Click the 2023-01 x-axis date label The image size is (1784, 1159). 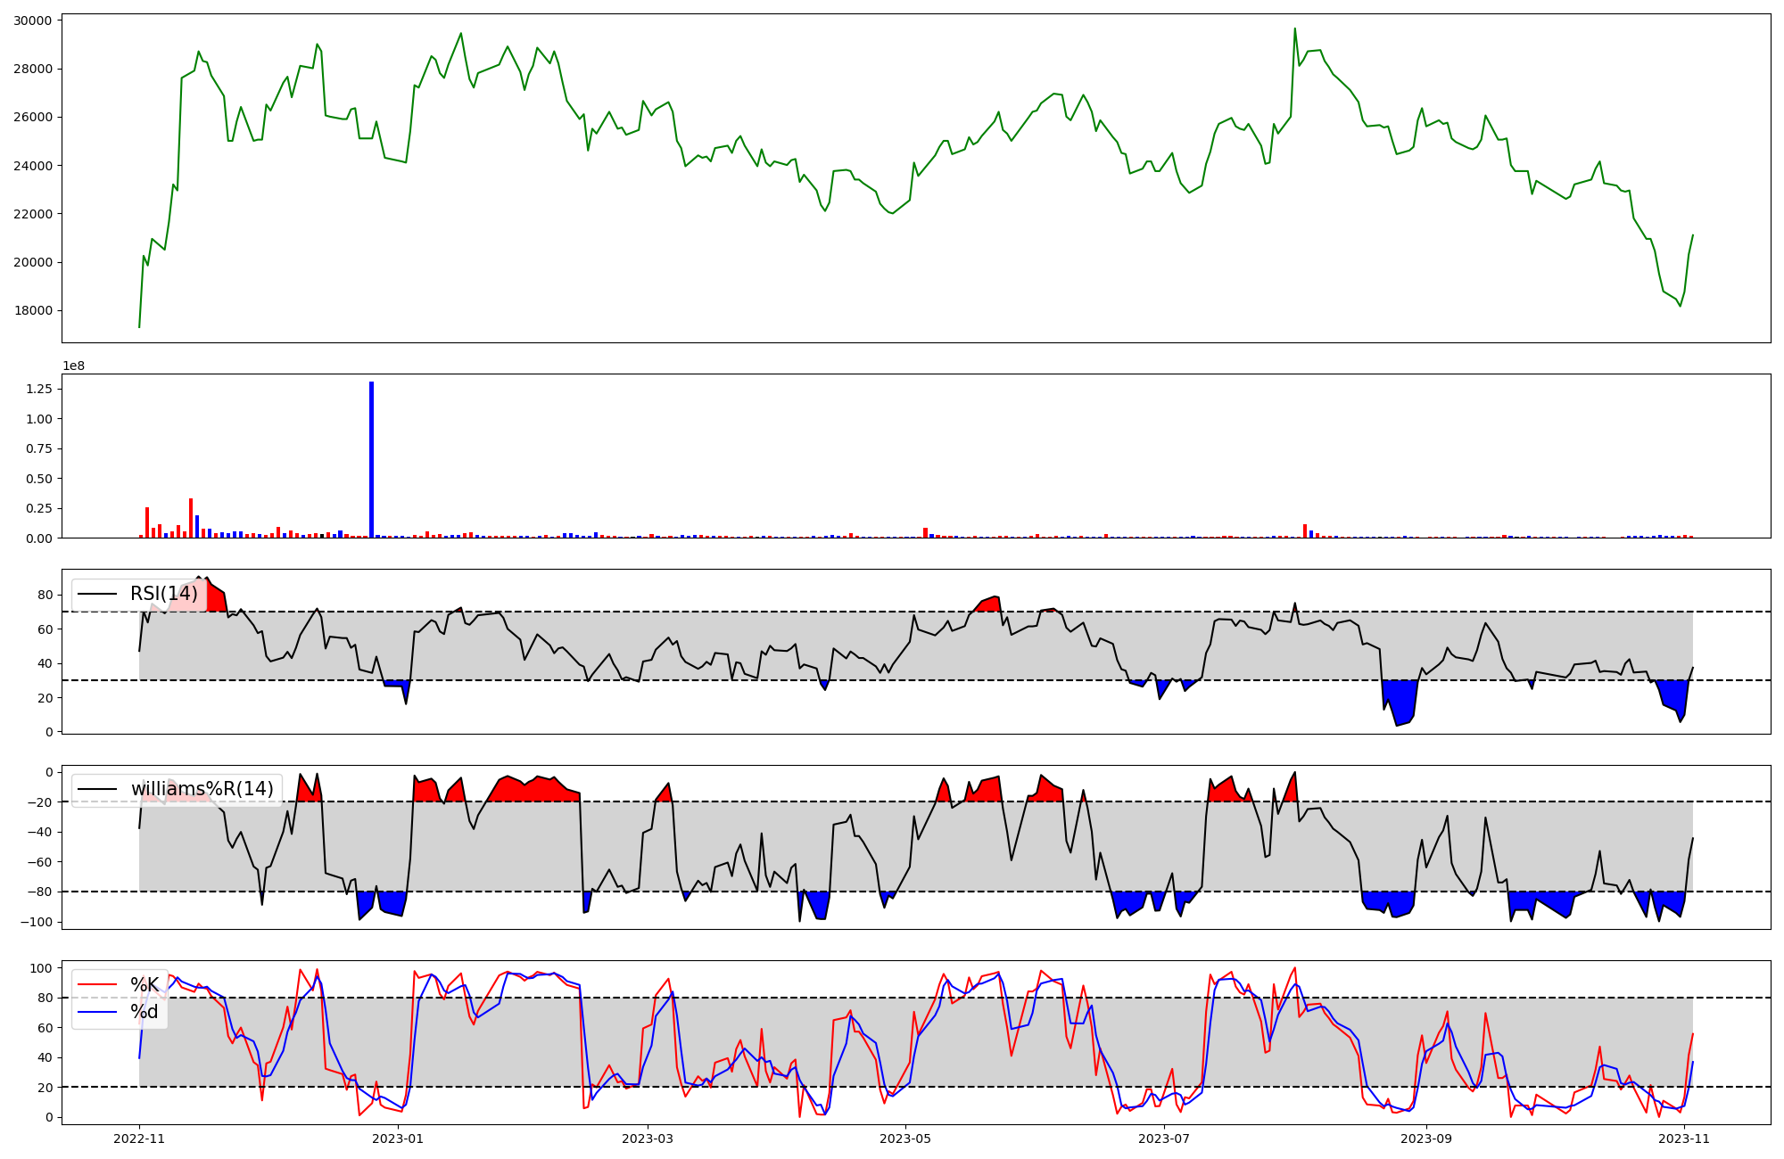(x=398, y=1138)
